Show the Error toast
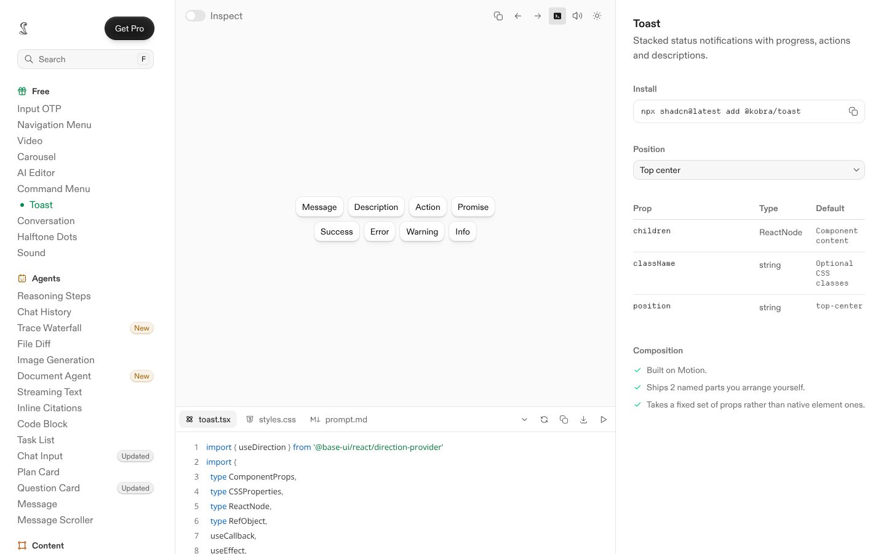This screenshot has width=886, height=554. pos(380,231)
